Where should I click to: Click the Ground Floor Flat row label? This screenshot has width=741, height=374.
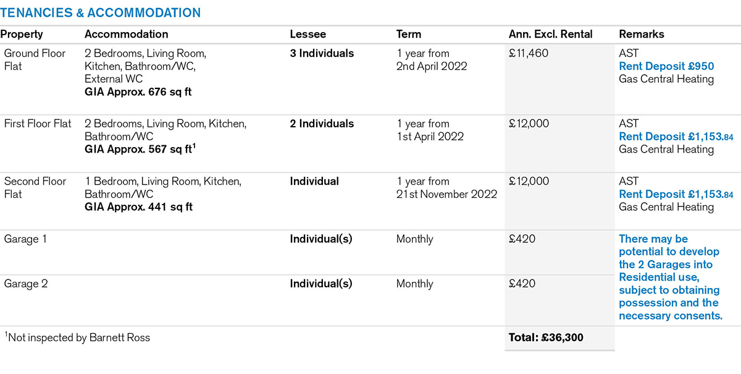click(35, 59)
